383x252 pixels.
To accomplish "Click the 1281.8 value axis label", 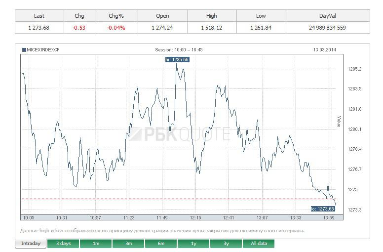I will click(x=355, y=109).
